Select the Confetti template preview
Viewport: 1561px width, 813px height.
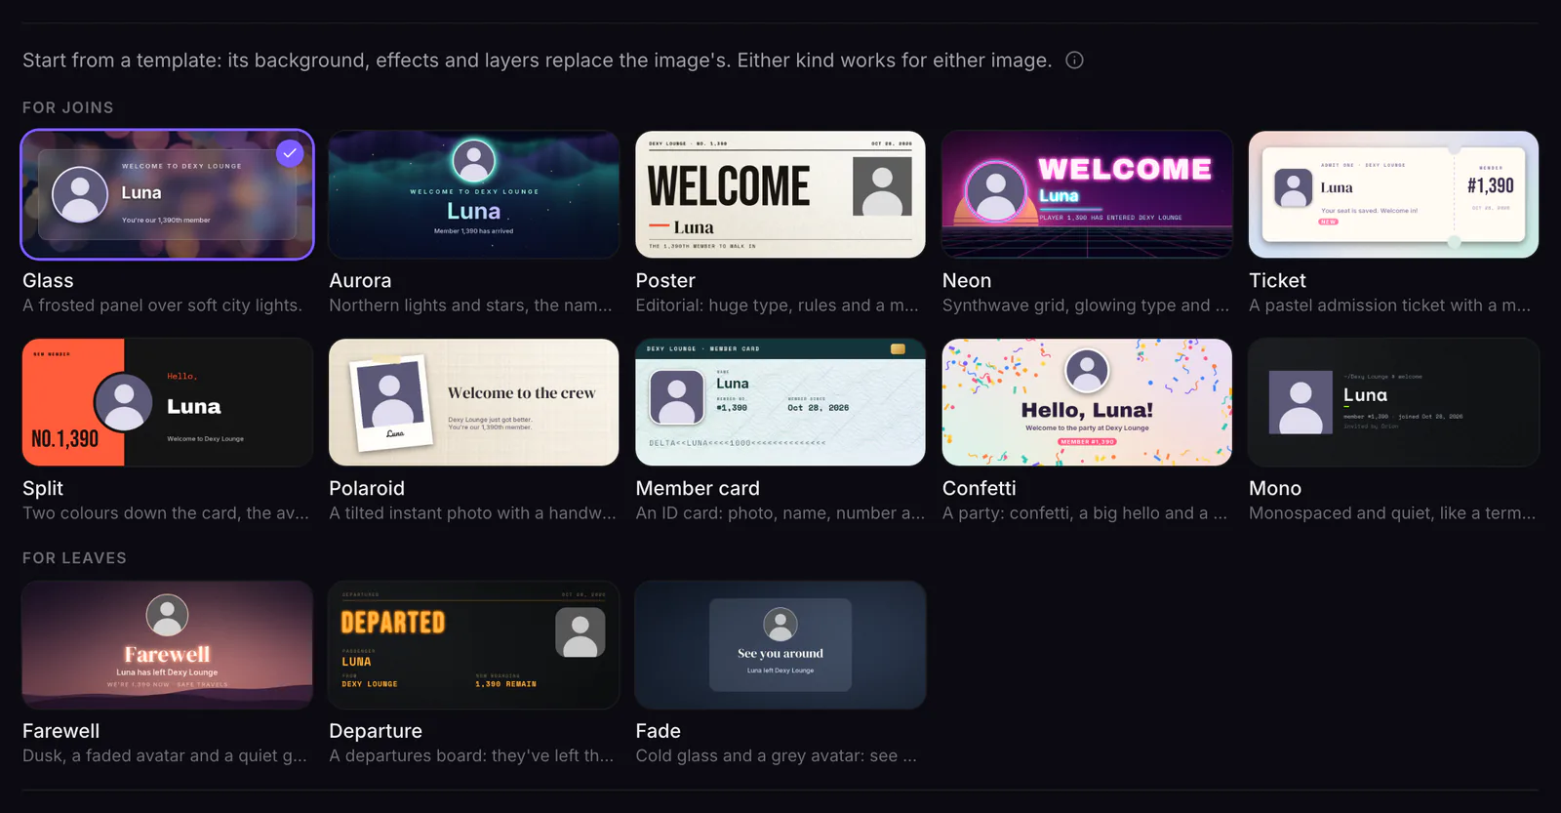tap(1087, 402)
